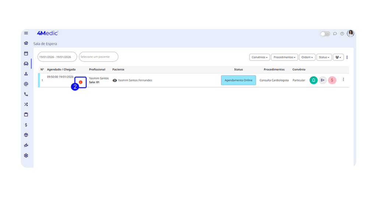
Task: Open the three-dot menu in patient row
Action: (x=343, y=80)
